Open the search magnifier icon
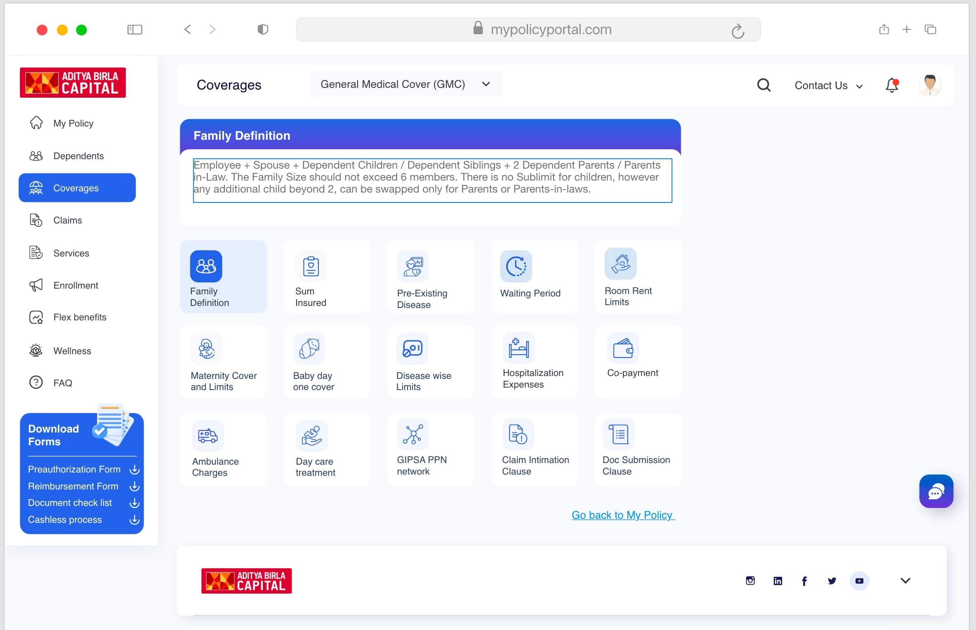 tap(764, 85)
